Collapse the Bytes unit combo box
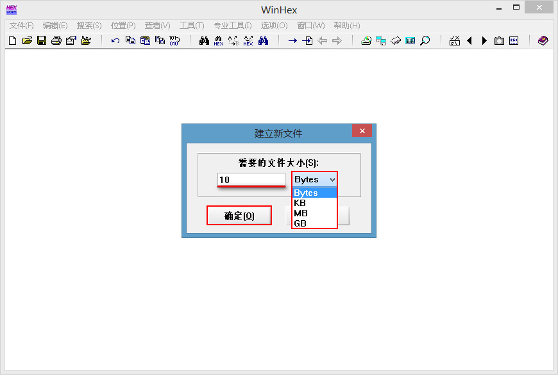 tap(314, 179)
